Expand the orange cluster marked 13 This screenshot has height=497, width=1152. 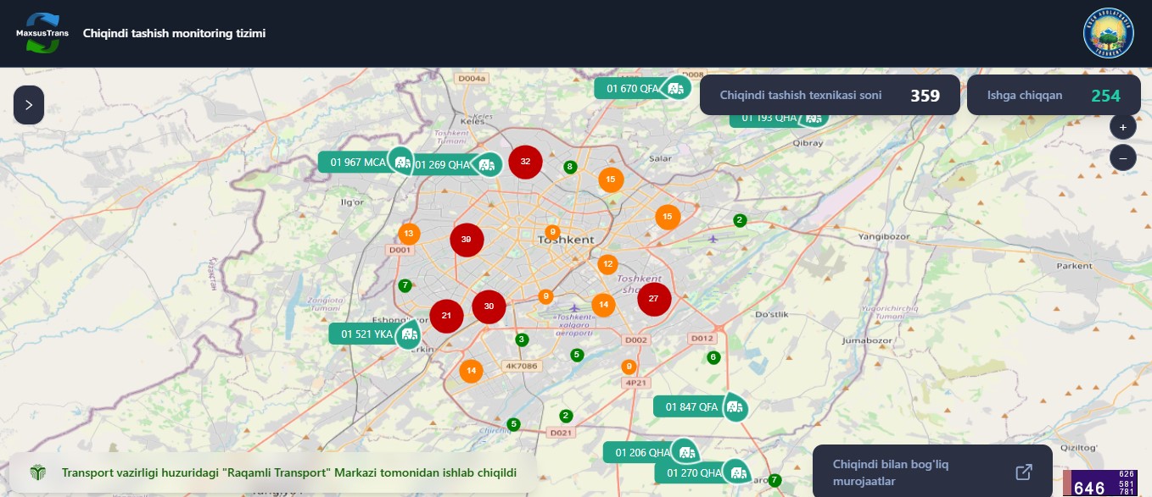click(x=409, y=234)
